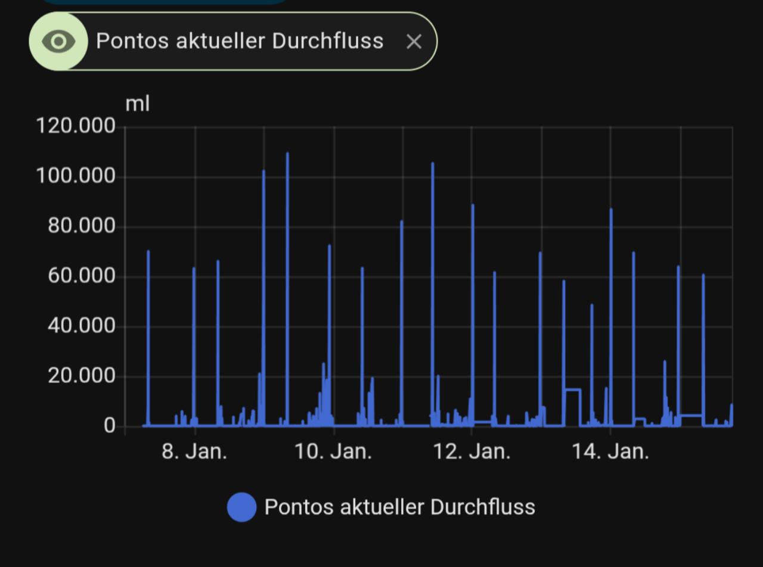Click the 12. Jan. date label
This screenshot has width=763, height=567.
(x=472, y=451)
